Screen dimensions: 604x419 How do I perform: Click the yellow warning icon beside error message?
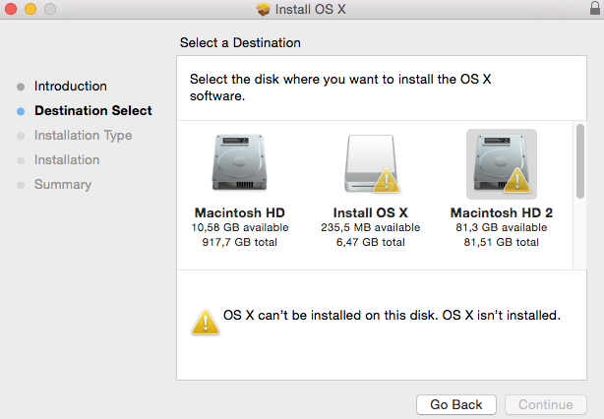(x=206, y=322)
